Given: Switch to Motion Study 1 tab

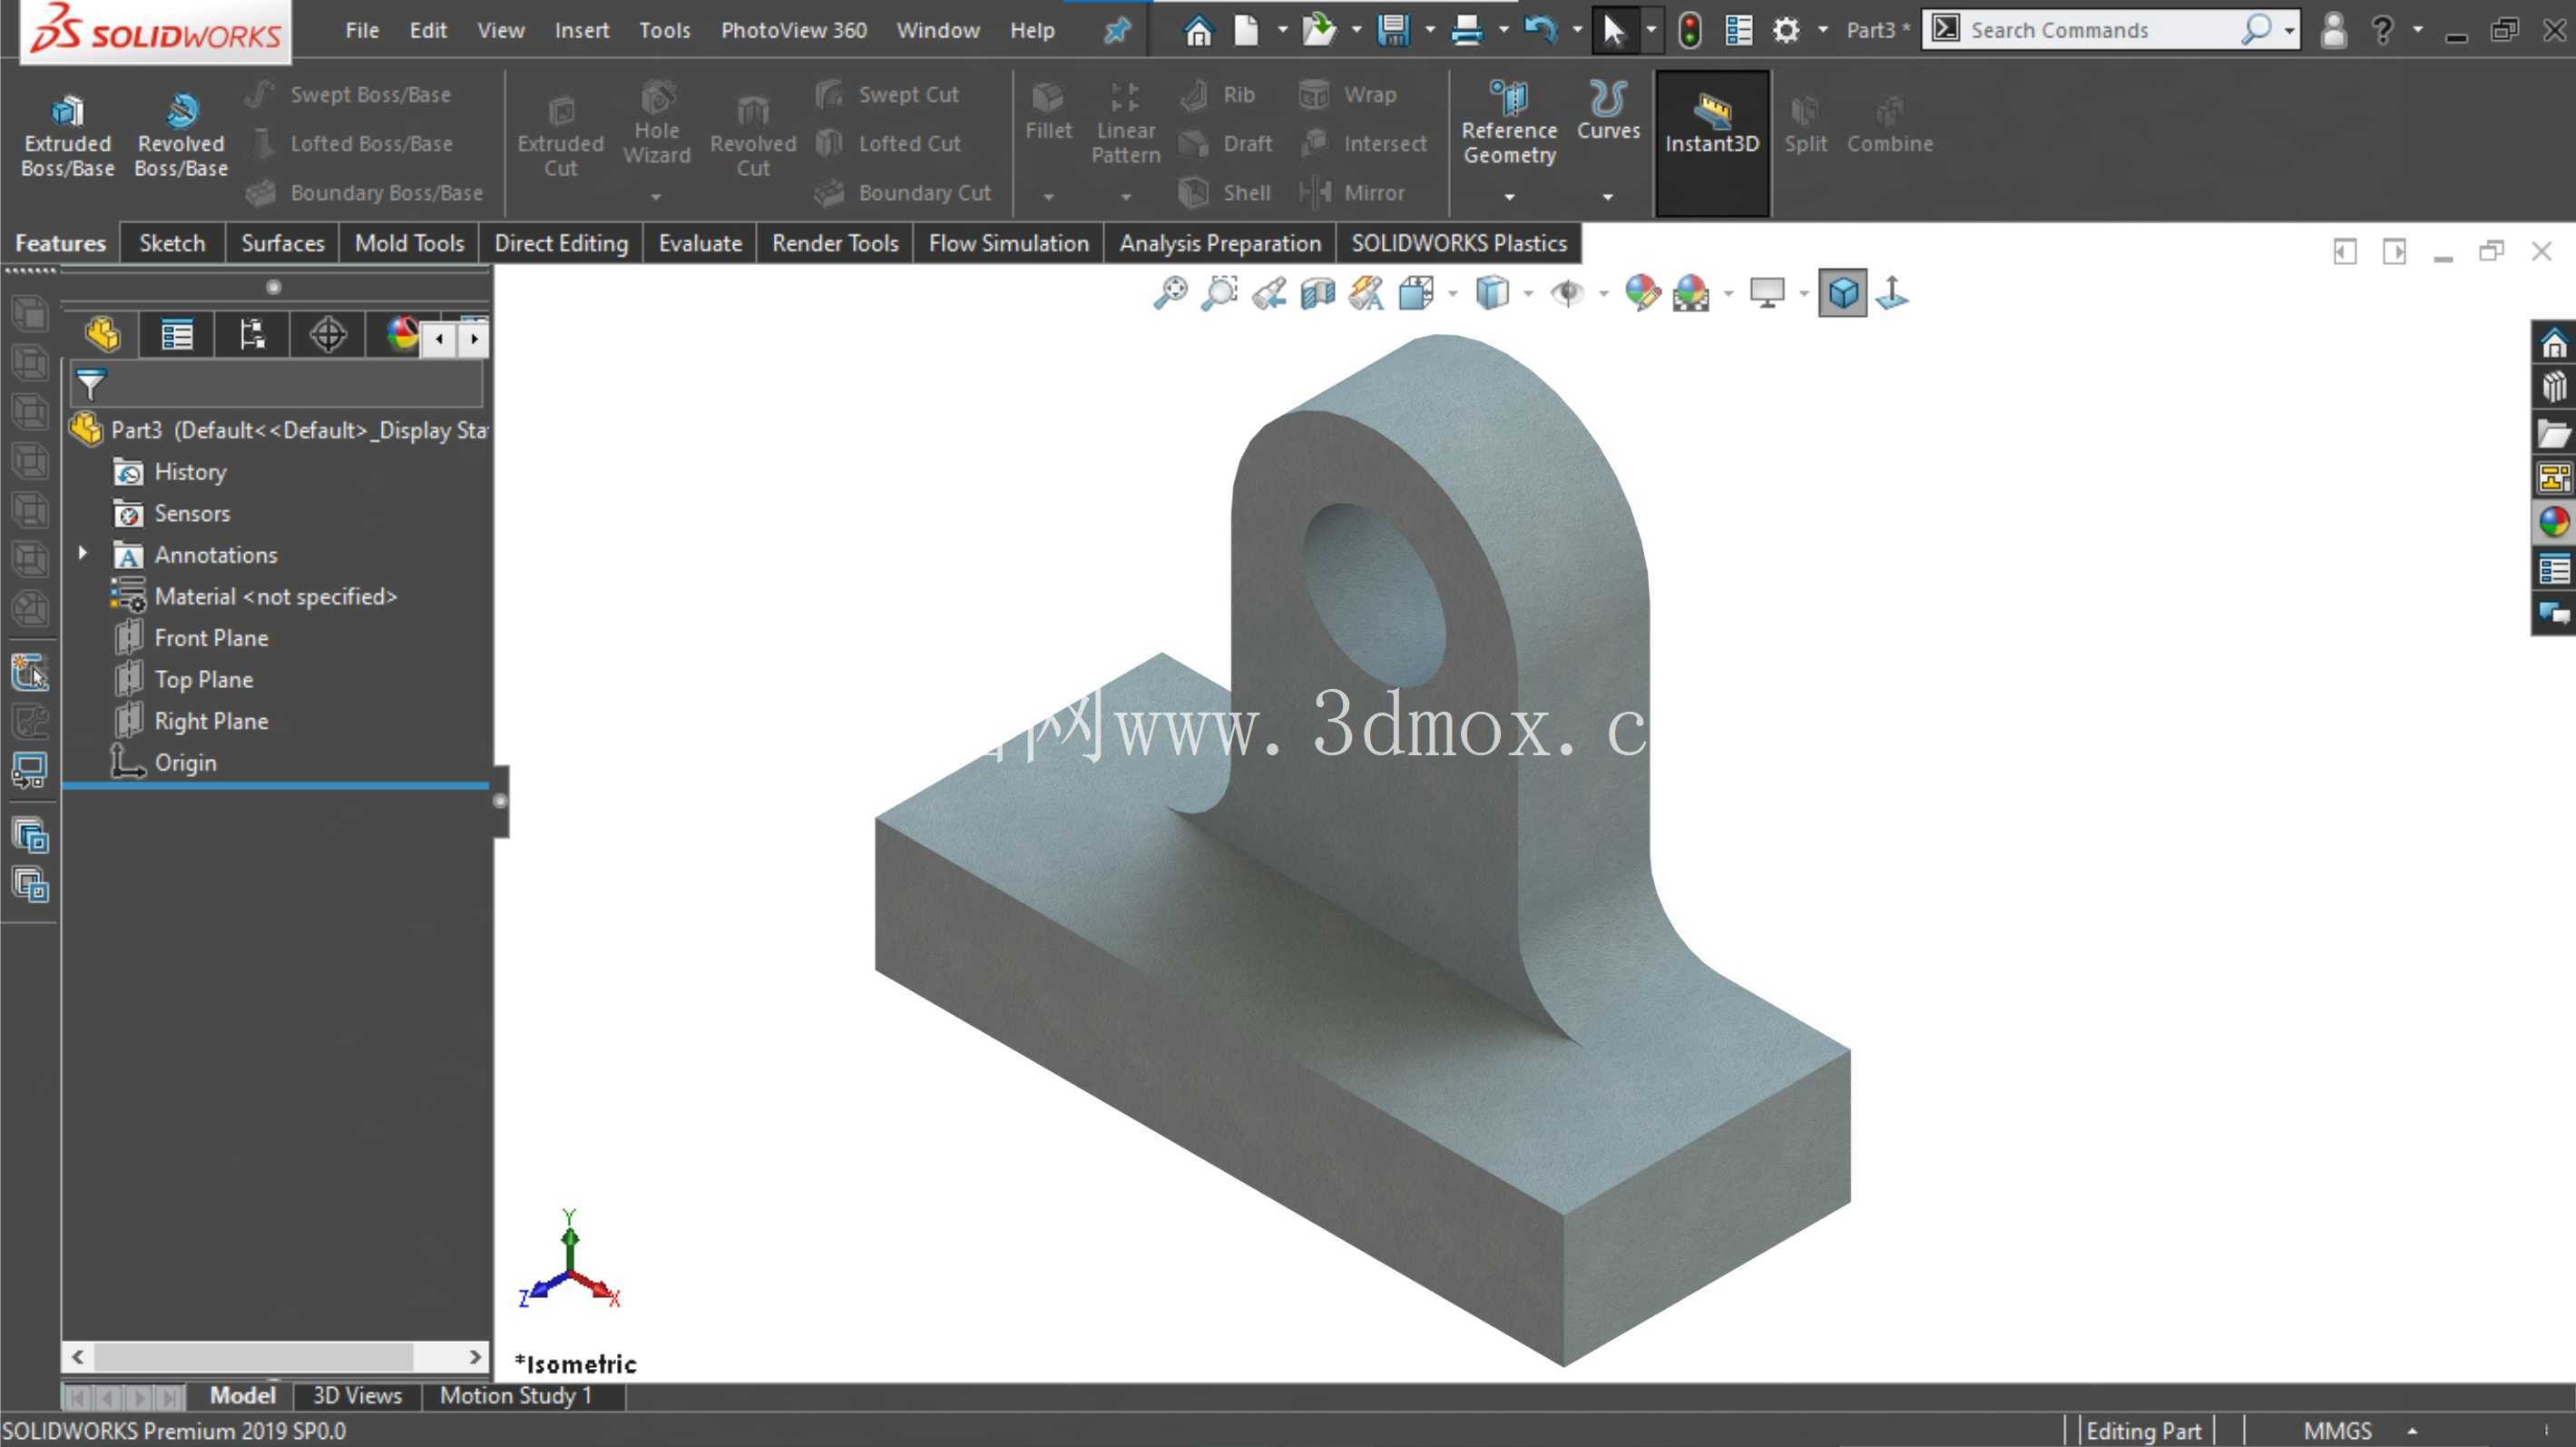Looking at the screenshot, I should 516,1395.
